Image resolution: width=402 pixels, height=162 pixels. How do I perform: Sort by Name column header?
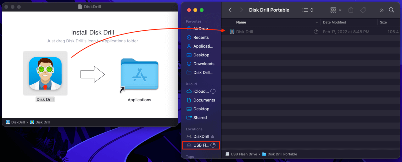click(x=241, y=22)
